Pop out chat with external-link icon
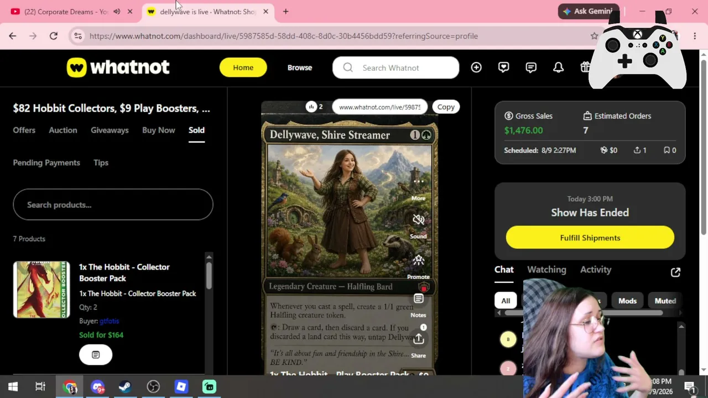Image resolution: width=708 pixels, height=398 pixels. 675,272
